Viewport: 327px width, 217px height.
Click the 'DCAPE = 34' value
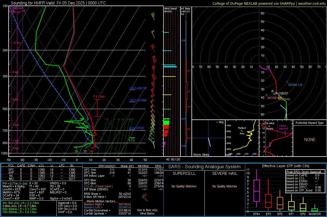pyautogui.click(x=11, y=195)
